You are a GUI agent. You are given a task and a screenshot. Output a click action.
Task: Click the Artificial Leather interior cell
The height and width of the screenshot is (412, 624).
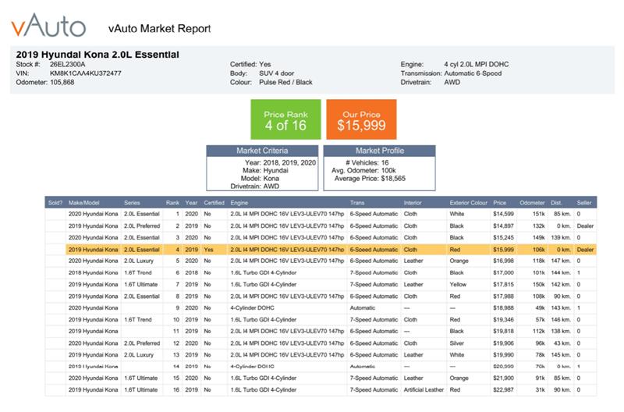pos(424,389)
